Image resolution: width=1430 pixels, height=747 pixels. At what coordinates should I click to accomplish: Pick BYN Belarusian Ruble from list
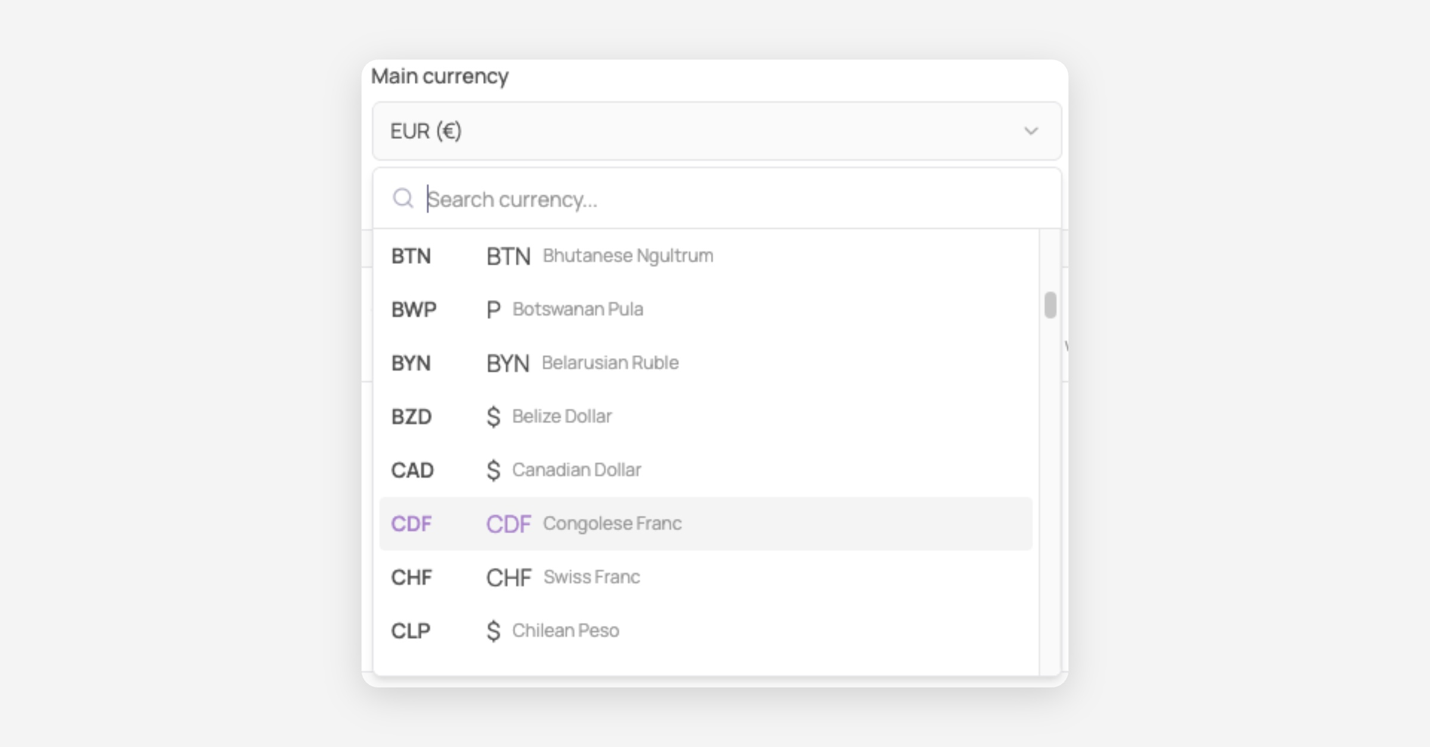705,363
